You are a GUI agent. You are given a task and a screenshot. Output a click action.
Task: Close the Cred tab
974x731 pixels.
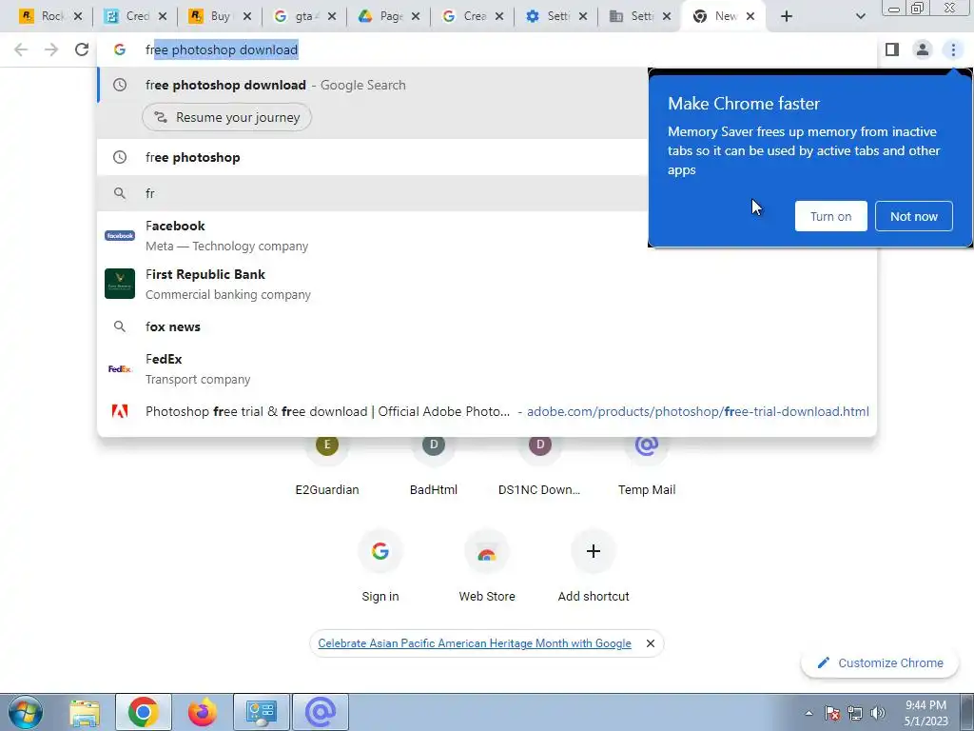coord(163,17)
